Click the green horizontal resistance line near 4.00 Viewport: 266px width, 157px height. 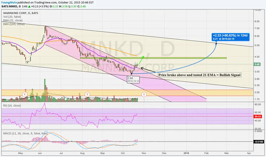coord(153,58)
